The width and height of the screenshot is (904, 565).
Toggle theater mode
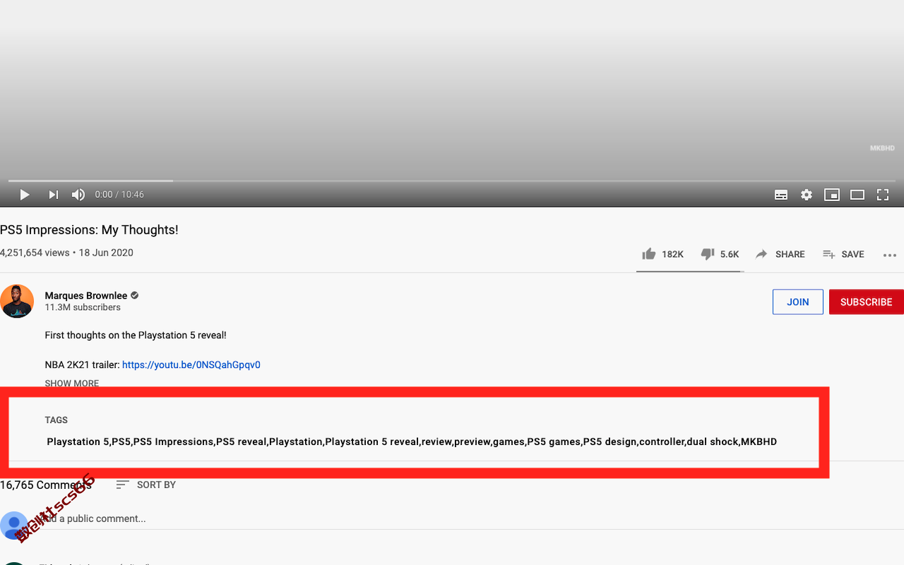(857, 195)
